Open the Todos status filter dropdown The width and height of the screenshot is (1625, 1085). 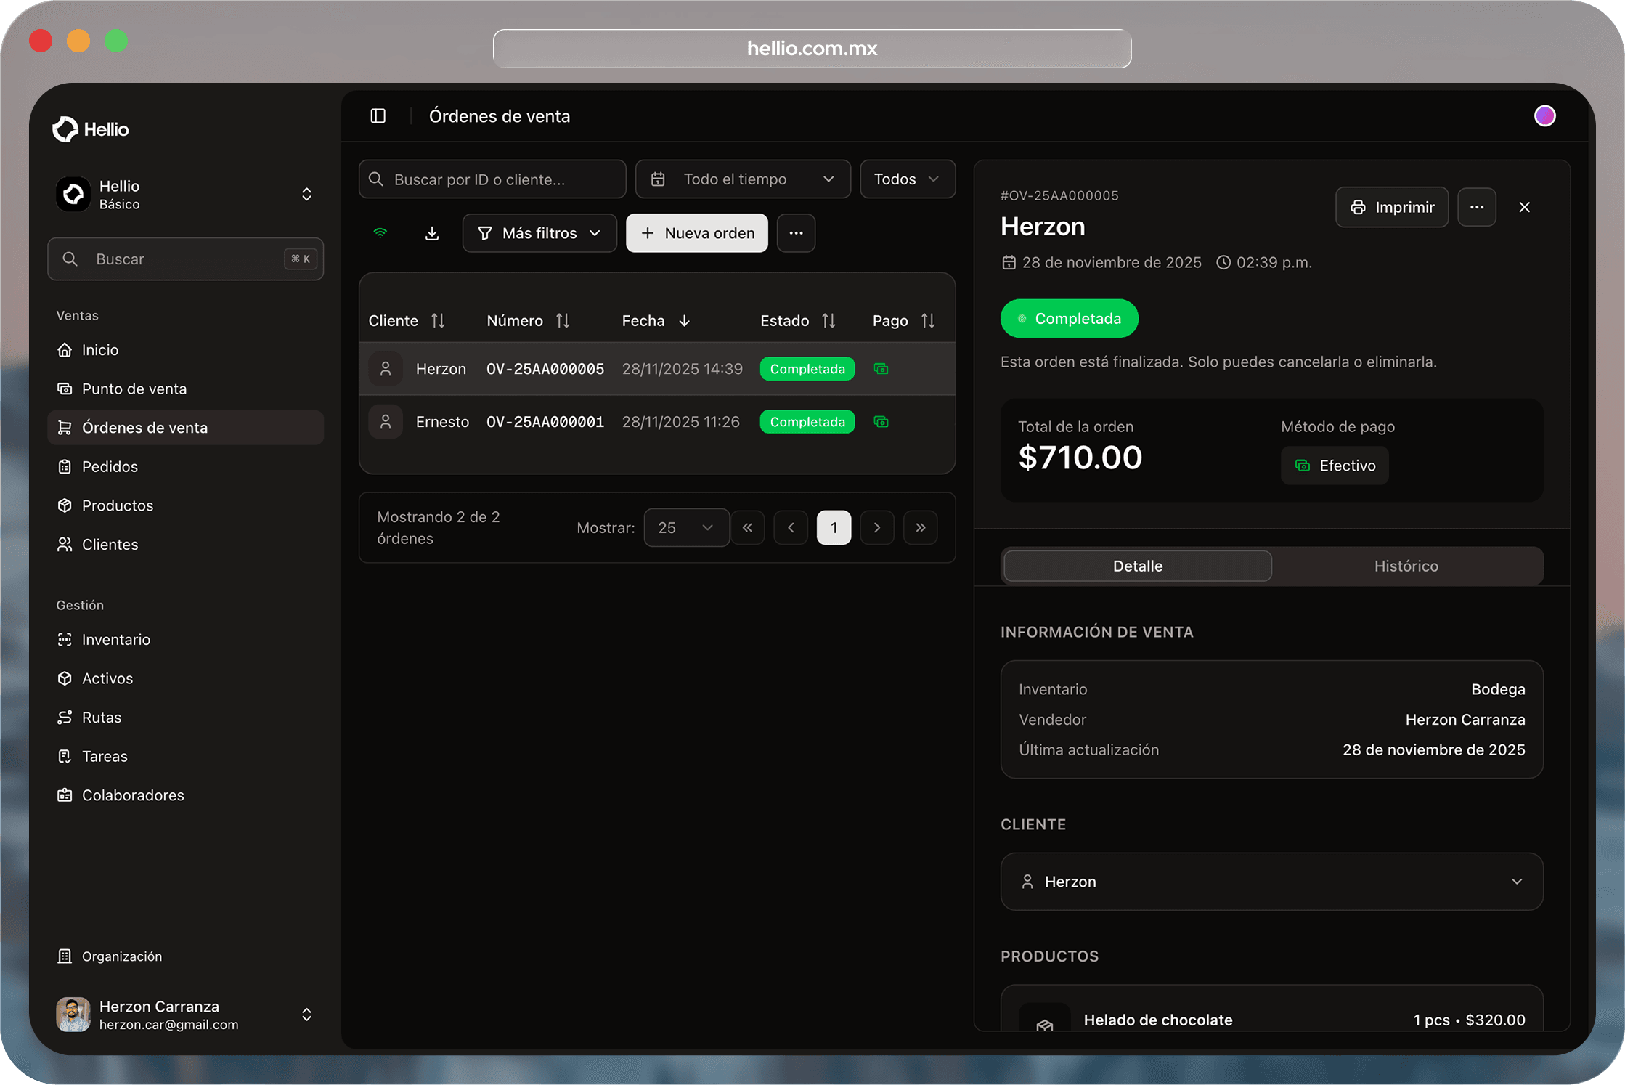click(x=907, y=179)
